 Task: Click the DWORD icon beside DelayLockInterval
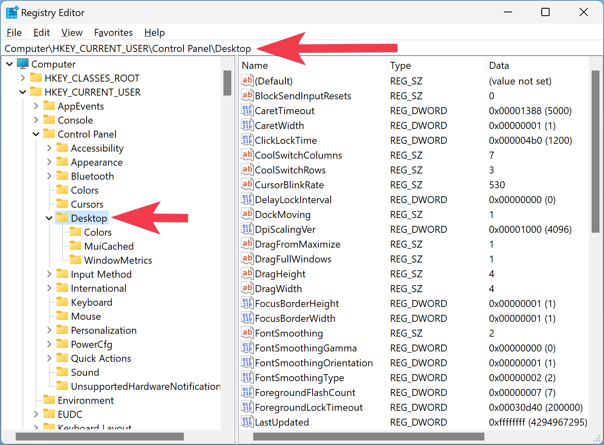click(x=247, y=199)
